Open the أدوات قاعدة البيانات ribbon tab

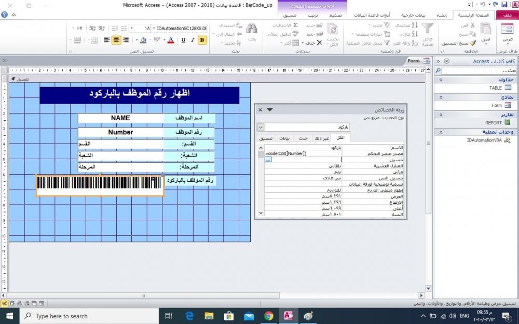[x=372, y=15]
